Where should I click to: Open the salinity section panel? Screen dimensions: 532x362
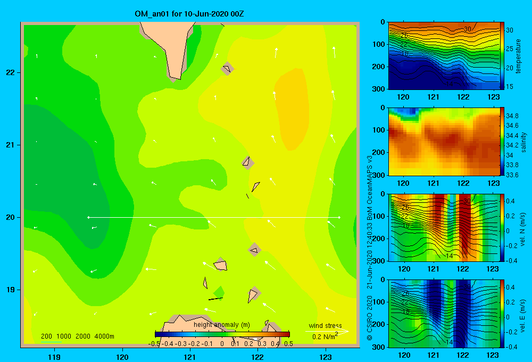click(444, 142)
